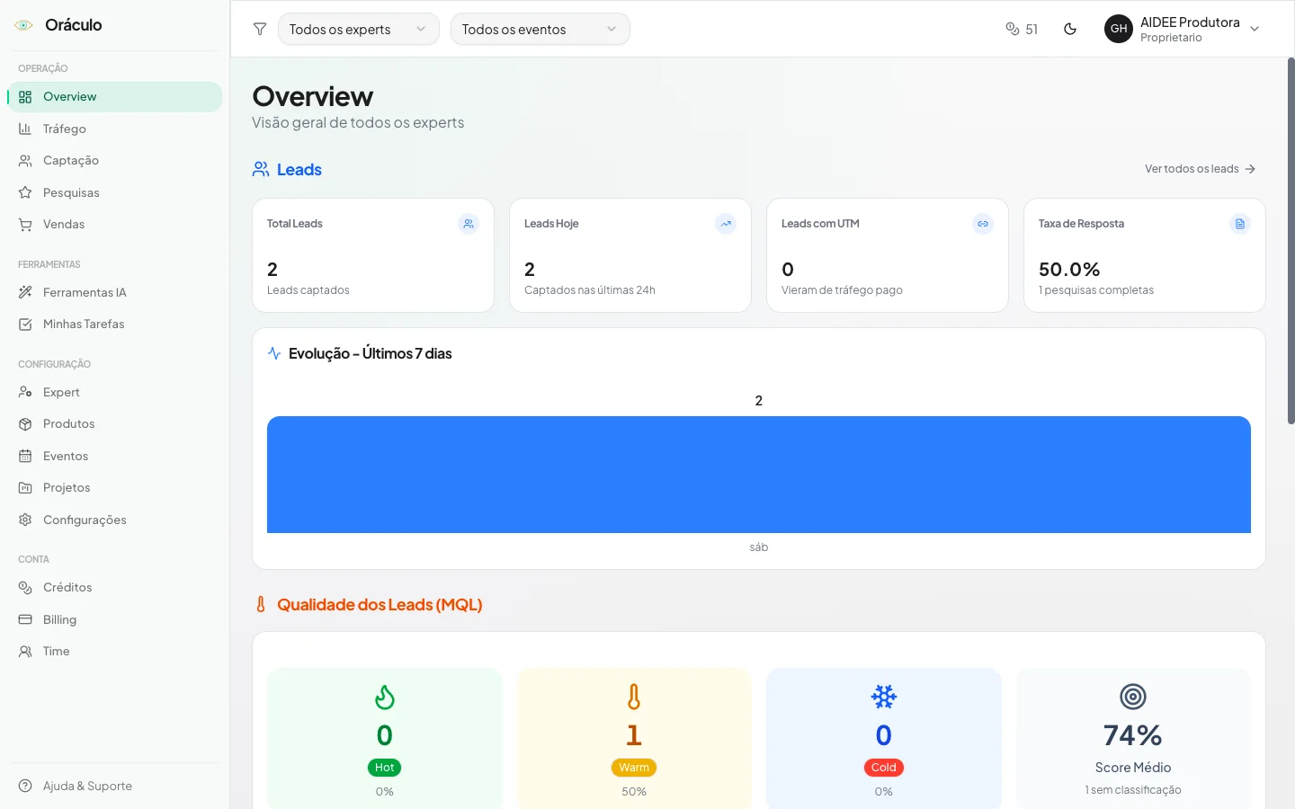Viewport: 1295px width, 809px height.
Task: Click the Leads Hoje trending icon
Action: pos(726,224)
